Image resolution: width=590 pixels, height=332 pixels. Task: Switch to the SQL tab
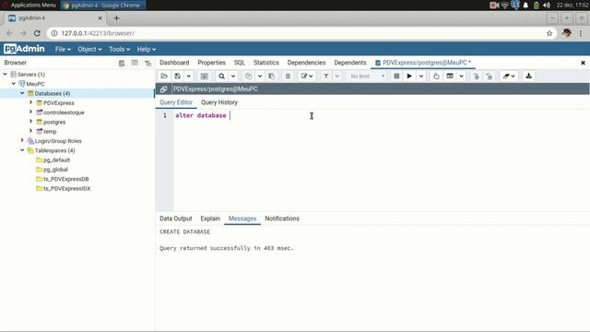click(240, 63)
